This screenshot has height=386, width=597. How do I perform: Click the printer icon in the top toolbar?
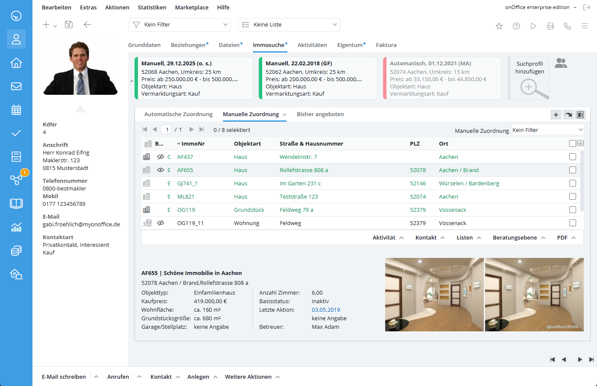coord(550,26)
